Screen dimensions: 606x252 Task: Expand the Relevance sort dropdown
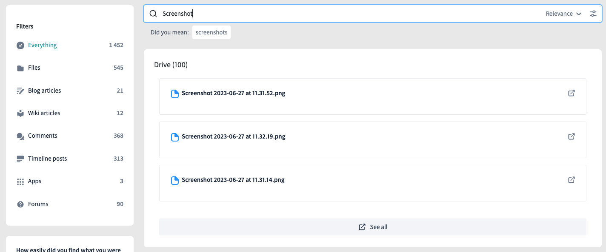pos(563,14)
